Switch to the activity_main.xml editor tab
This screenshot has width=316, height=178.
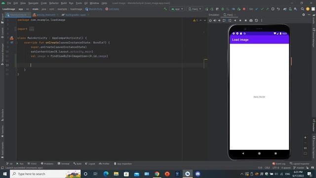point(46,15)
